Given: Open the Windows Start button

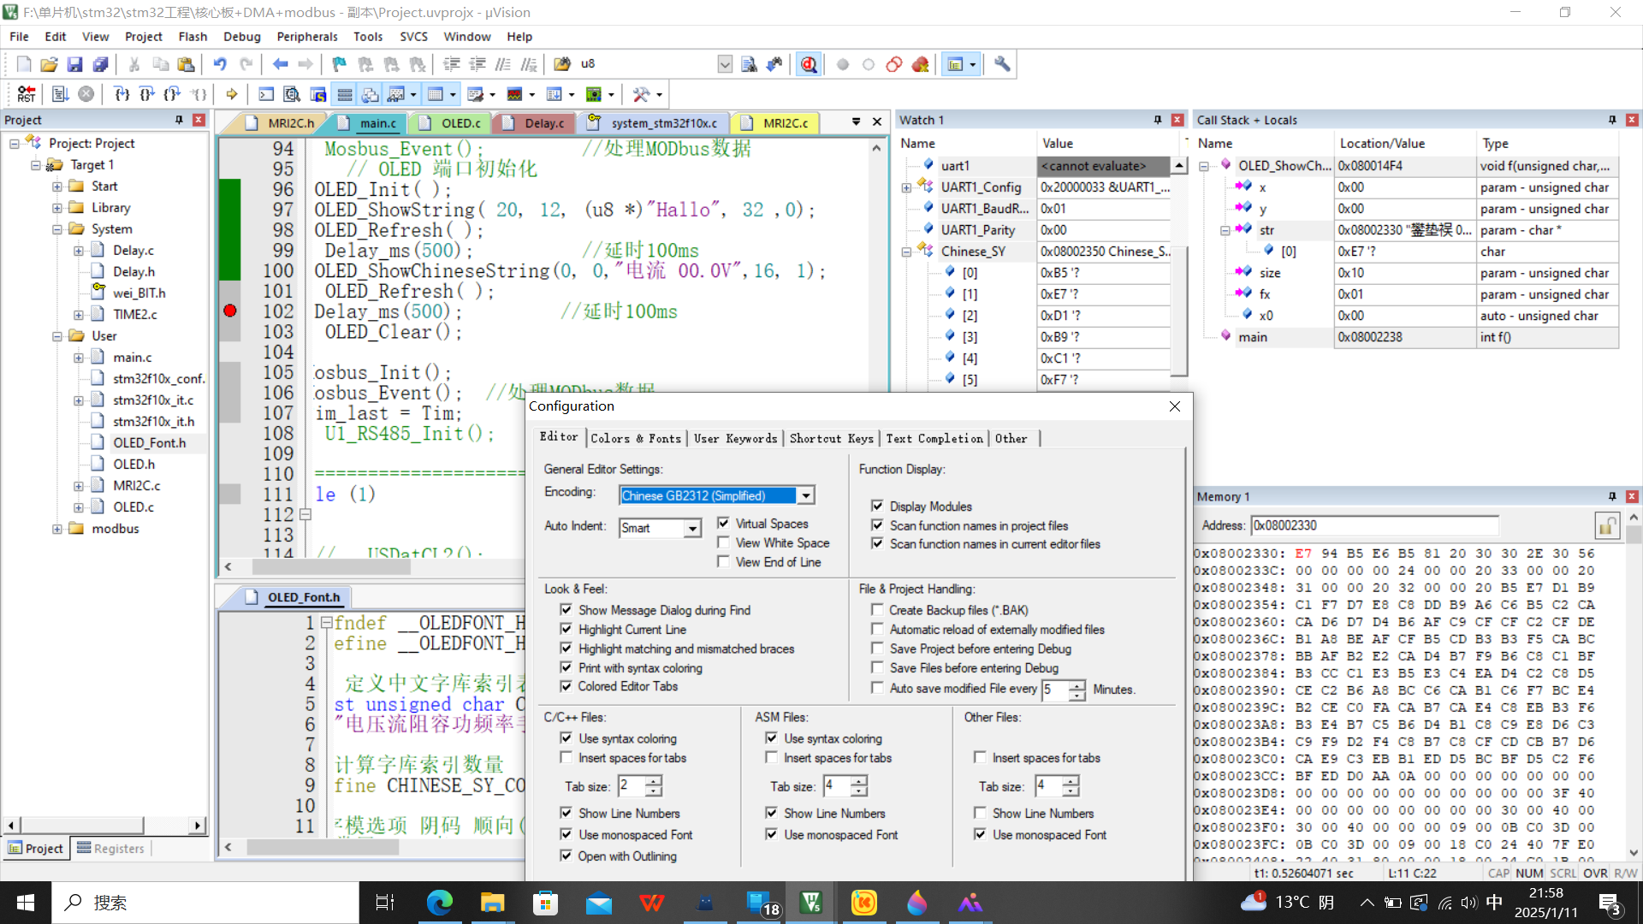Looking at the screenshot, I should click(25, 903).
